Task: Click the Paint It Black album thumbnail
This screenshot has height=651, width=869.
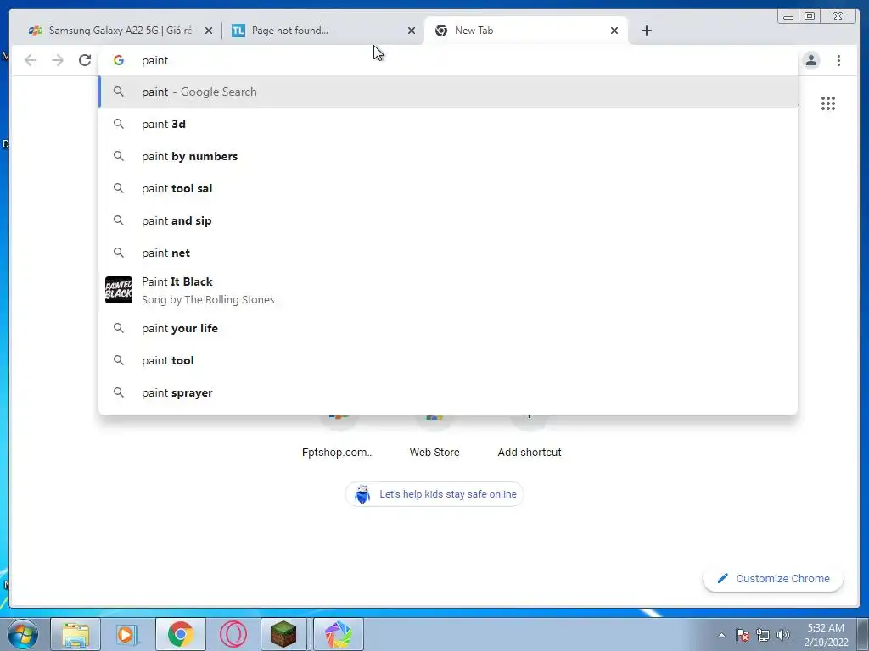Action: 119,290
